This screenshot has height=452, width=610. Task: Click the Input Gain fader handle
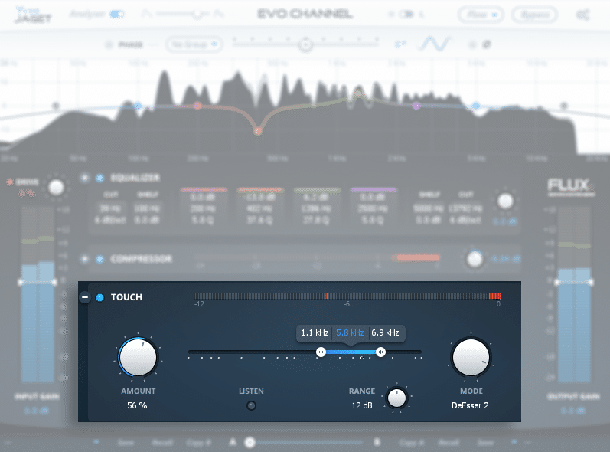38,282
